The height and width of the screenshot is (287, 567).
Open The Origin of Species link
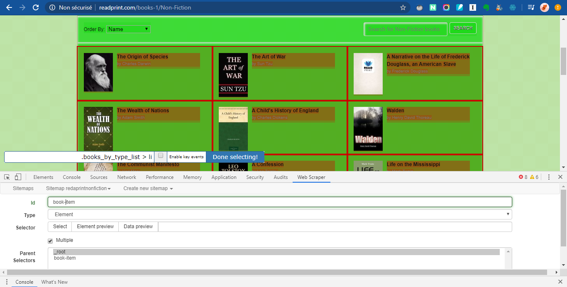[142, 57]
